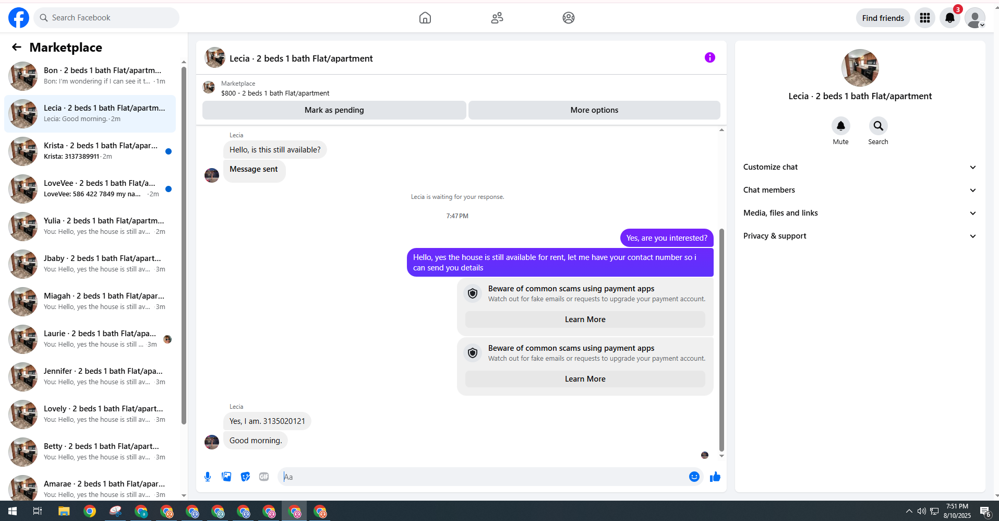Open the account profile menu
Viewport: 999px width, 521px height.
[975, 18]
